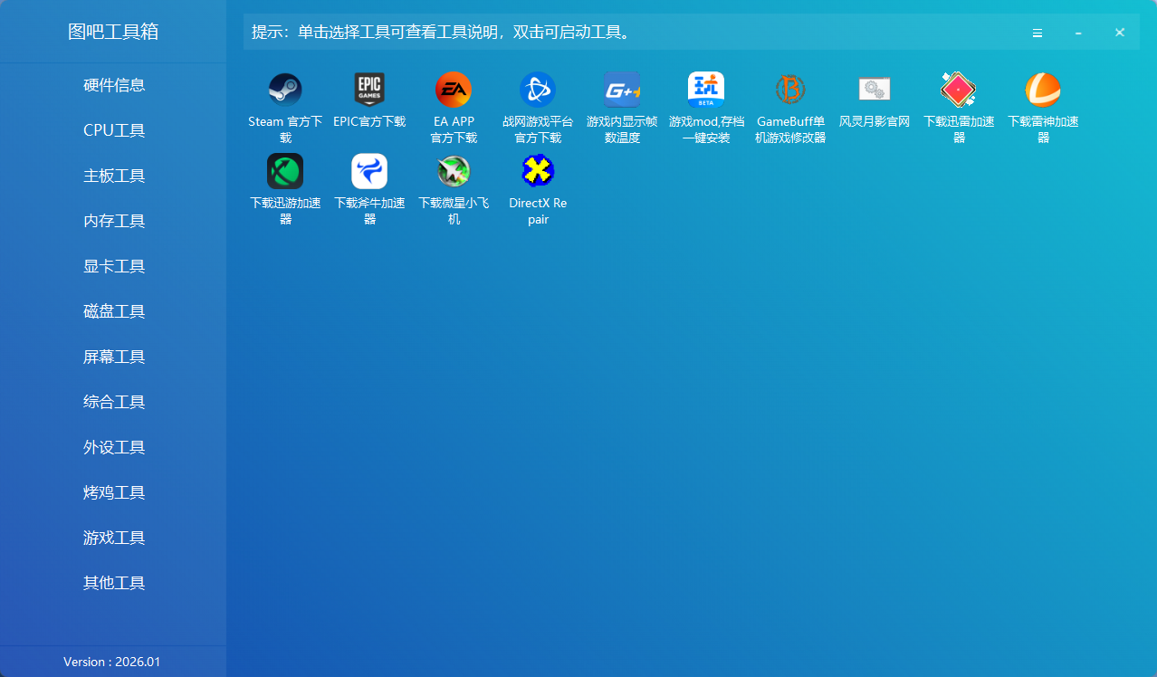The width and height of the screenshot is (1157, 677).
Task: Open the 显卡工具 sidebar section
Action: [x=114, y=266]
